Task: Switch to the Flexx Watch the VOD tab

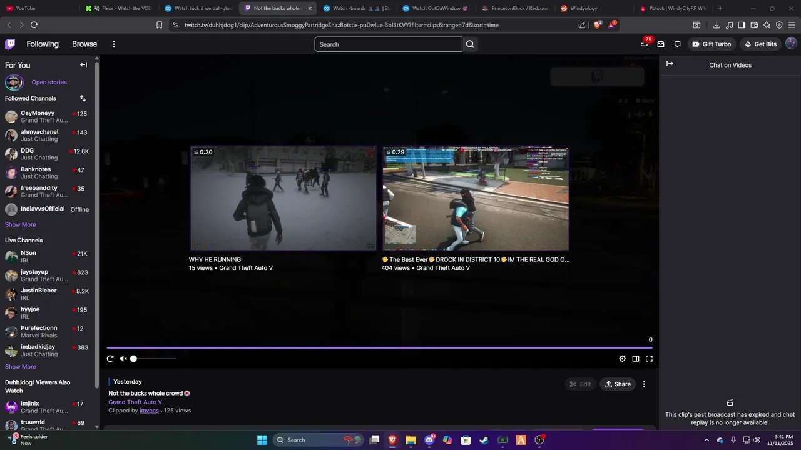Action: point(119,8)
